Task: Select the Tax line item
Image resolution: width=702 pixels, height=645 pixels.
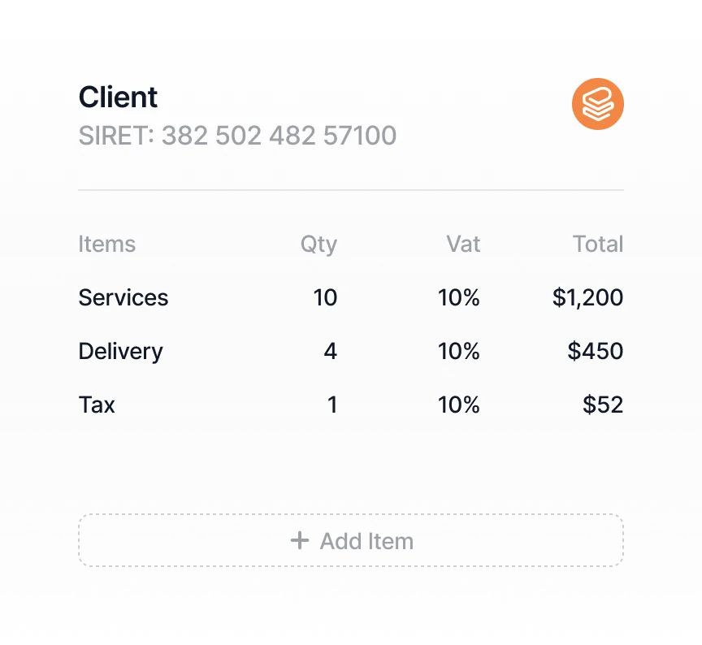Action: click(x=97, y=405)
